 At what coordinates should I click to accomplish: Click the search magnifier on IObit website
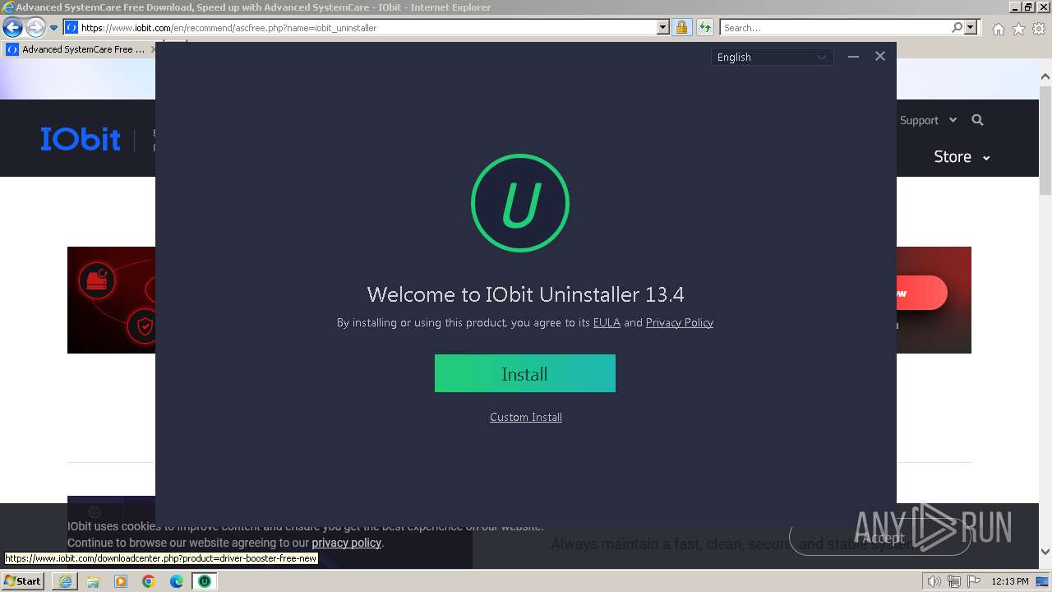click(x=977, y=120)
